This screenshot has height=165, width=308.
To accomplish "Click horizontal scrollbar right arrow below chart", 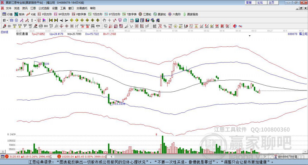I will 265,157.
